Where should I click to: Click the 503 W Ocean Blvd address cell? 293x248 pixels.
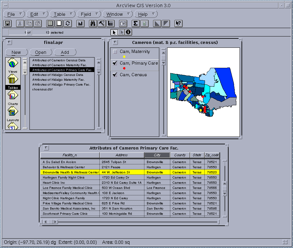122,188
